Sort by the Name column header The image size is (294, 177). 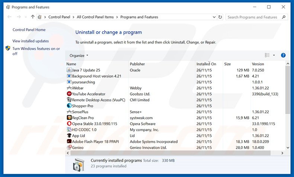[x=97, y=64]
